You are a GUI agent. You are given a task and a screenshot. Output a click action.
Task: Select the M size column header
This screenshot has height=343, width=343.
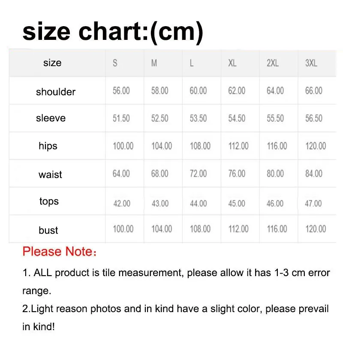tap(154, 63)
